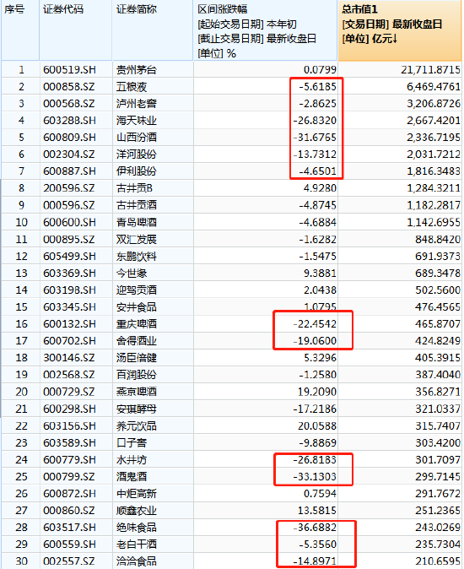Click change value -19.0600
The width and height of the screenshot is (464, 569).
coord(315,341)
